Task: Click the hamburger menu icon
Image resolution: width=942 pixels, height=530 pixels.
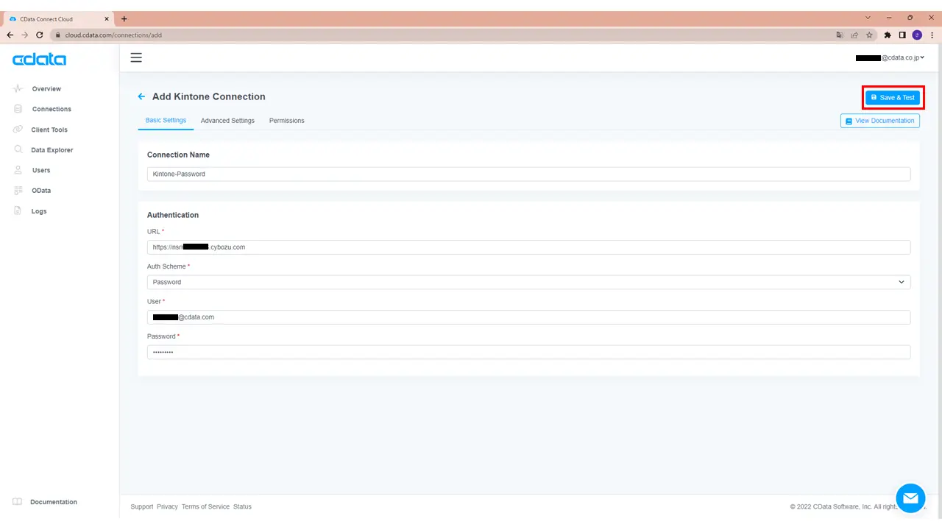Action: point(136,57)
